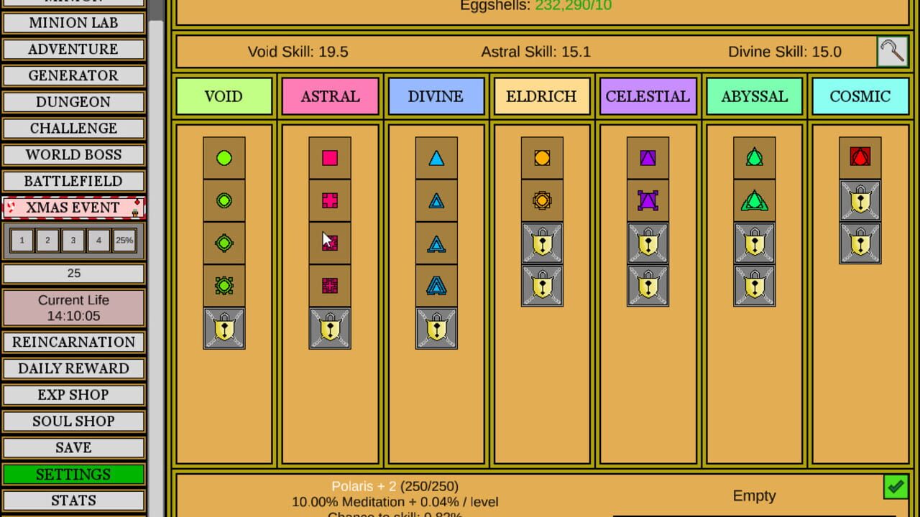This screenshot has width=920, height=517.
Task: Select the second Eldrich skill, orange gear icon
Action: click(x=542, y=200)
